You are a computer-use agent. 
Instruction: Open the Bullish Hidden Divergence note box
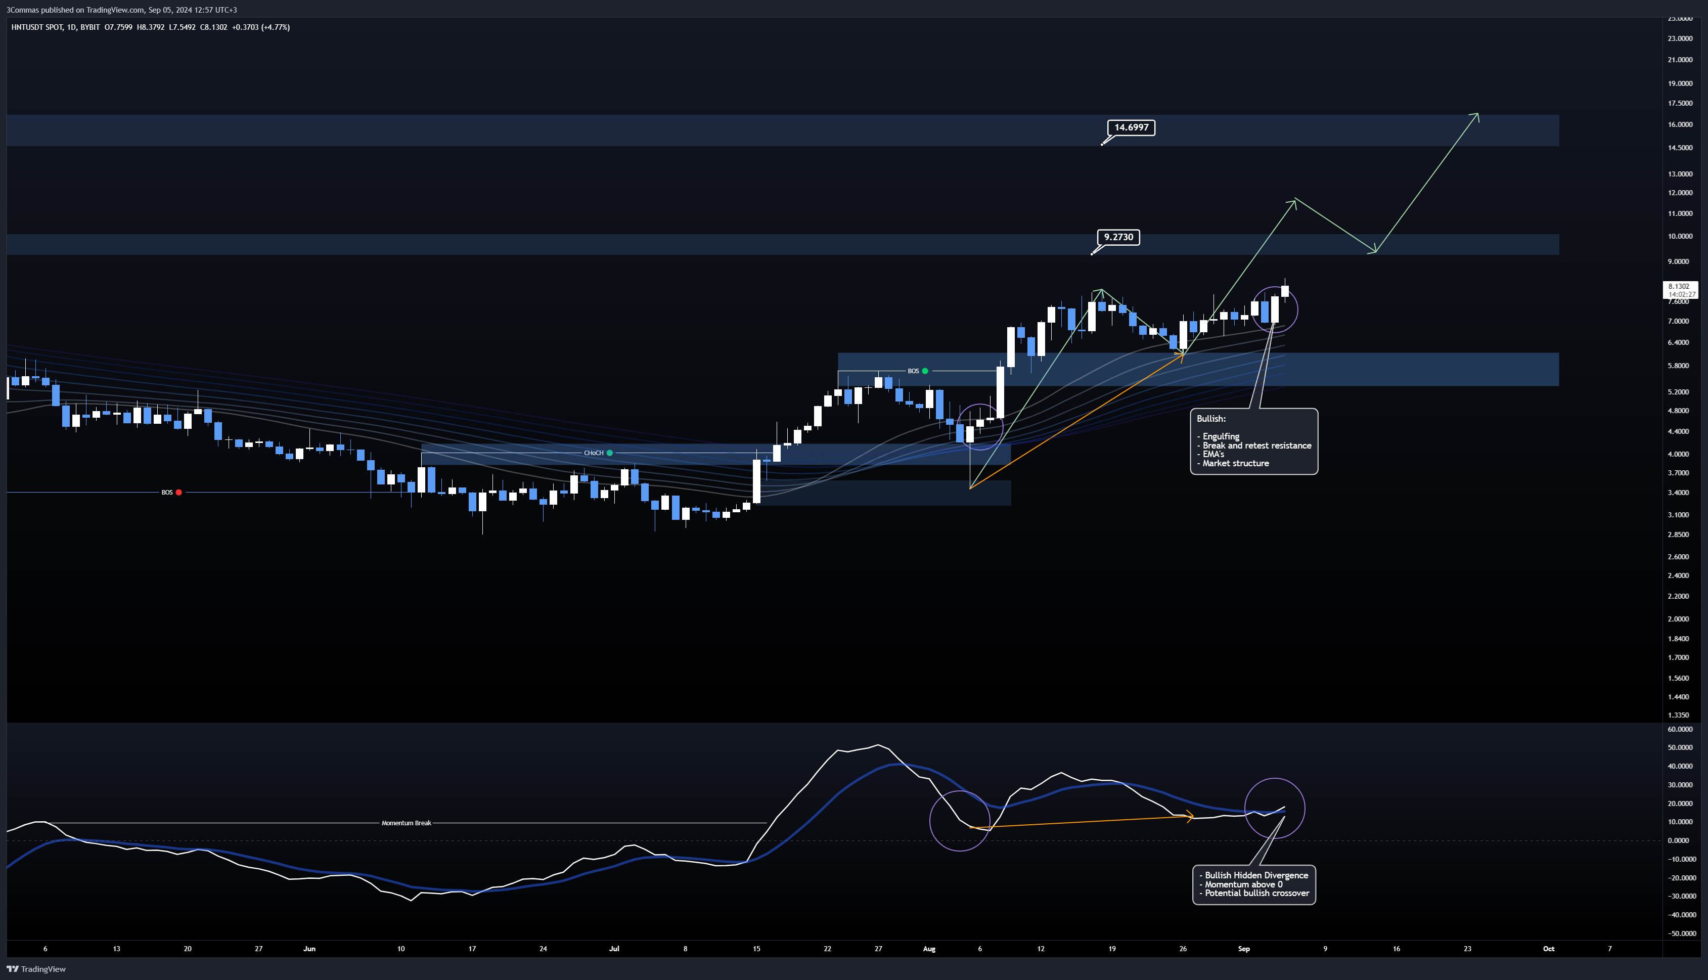(1254, 885)
